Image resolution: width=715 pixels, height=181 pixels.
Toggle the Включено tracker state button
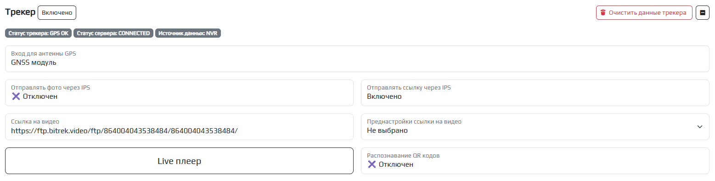point(57,12)
